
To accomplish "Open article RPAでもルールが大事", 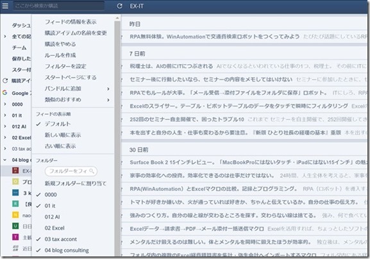I will click(228, 93).
